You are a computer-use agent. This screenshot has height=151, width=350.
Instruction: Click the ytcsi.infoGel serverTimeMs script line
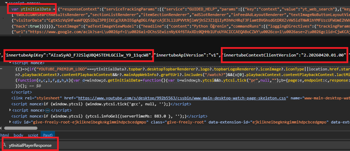110,116
